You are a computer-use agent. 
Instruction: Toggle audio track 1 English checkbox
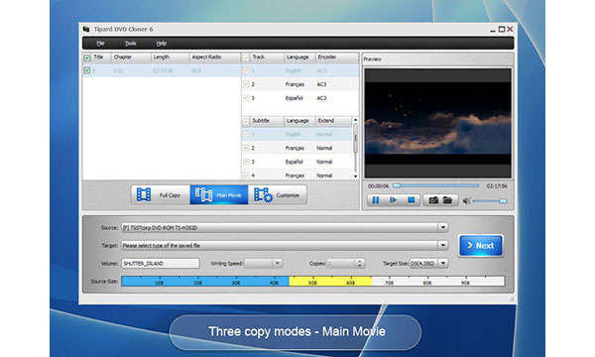[x=246, y=70]
